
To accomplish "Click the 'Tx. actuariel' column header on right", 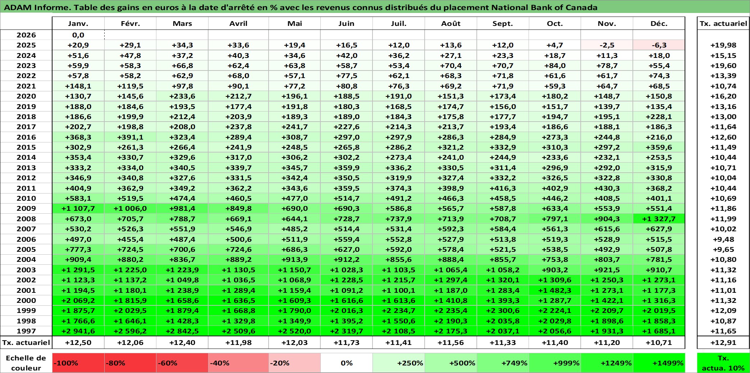I will click(x=723, y=23).
